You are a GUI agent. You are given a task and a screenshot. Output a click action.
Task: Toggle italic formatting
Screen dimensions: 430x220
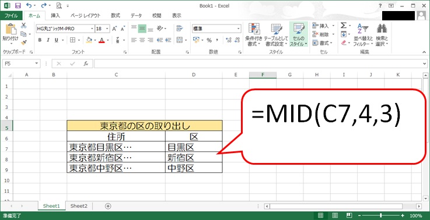click(x=48, y=40)
